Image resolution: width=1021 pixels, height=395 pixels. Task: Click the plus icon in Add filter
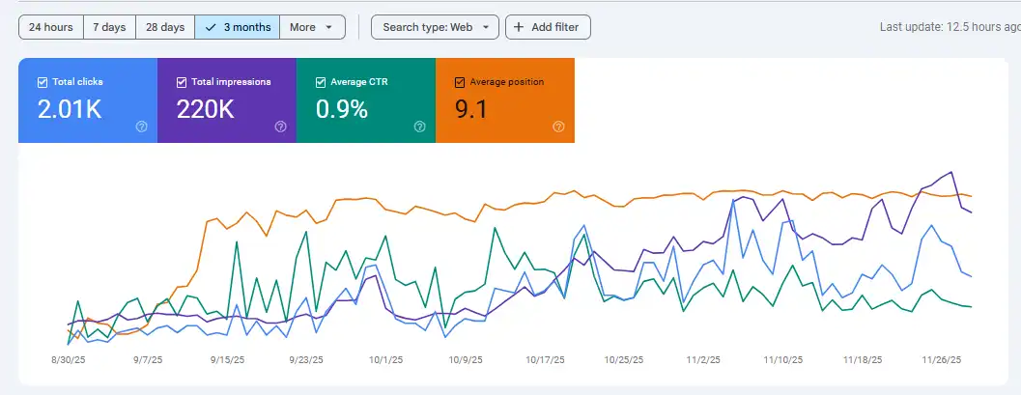519,27
